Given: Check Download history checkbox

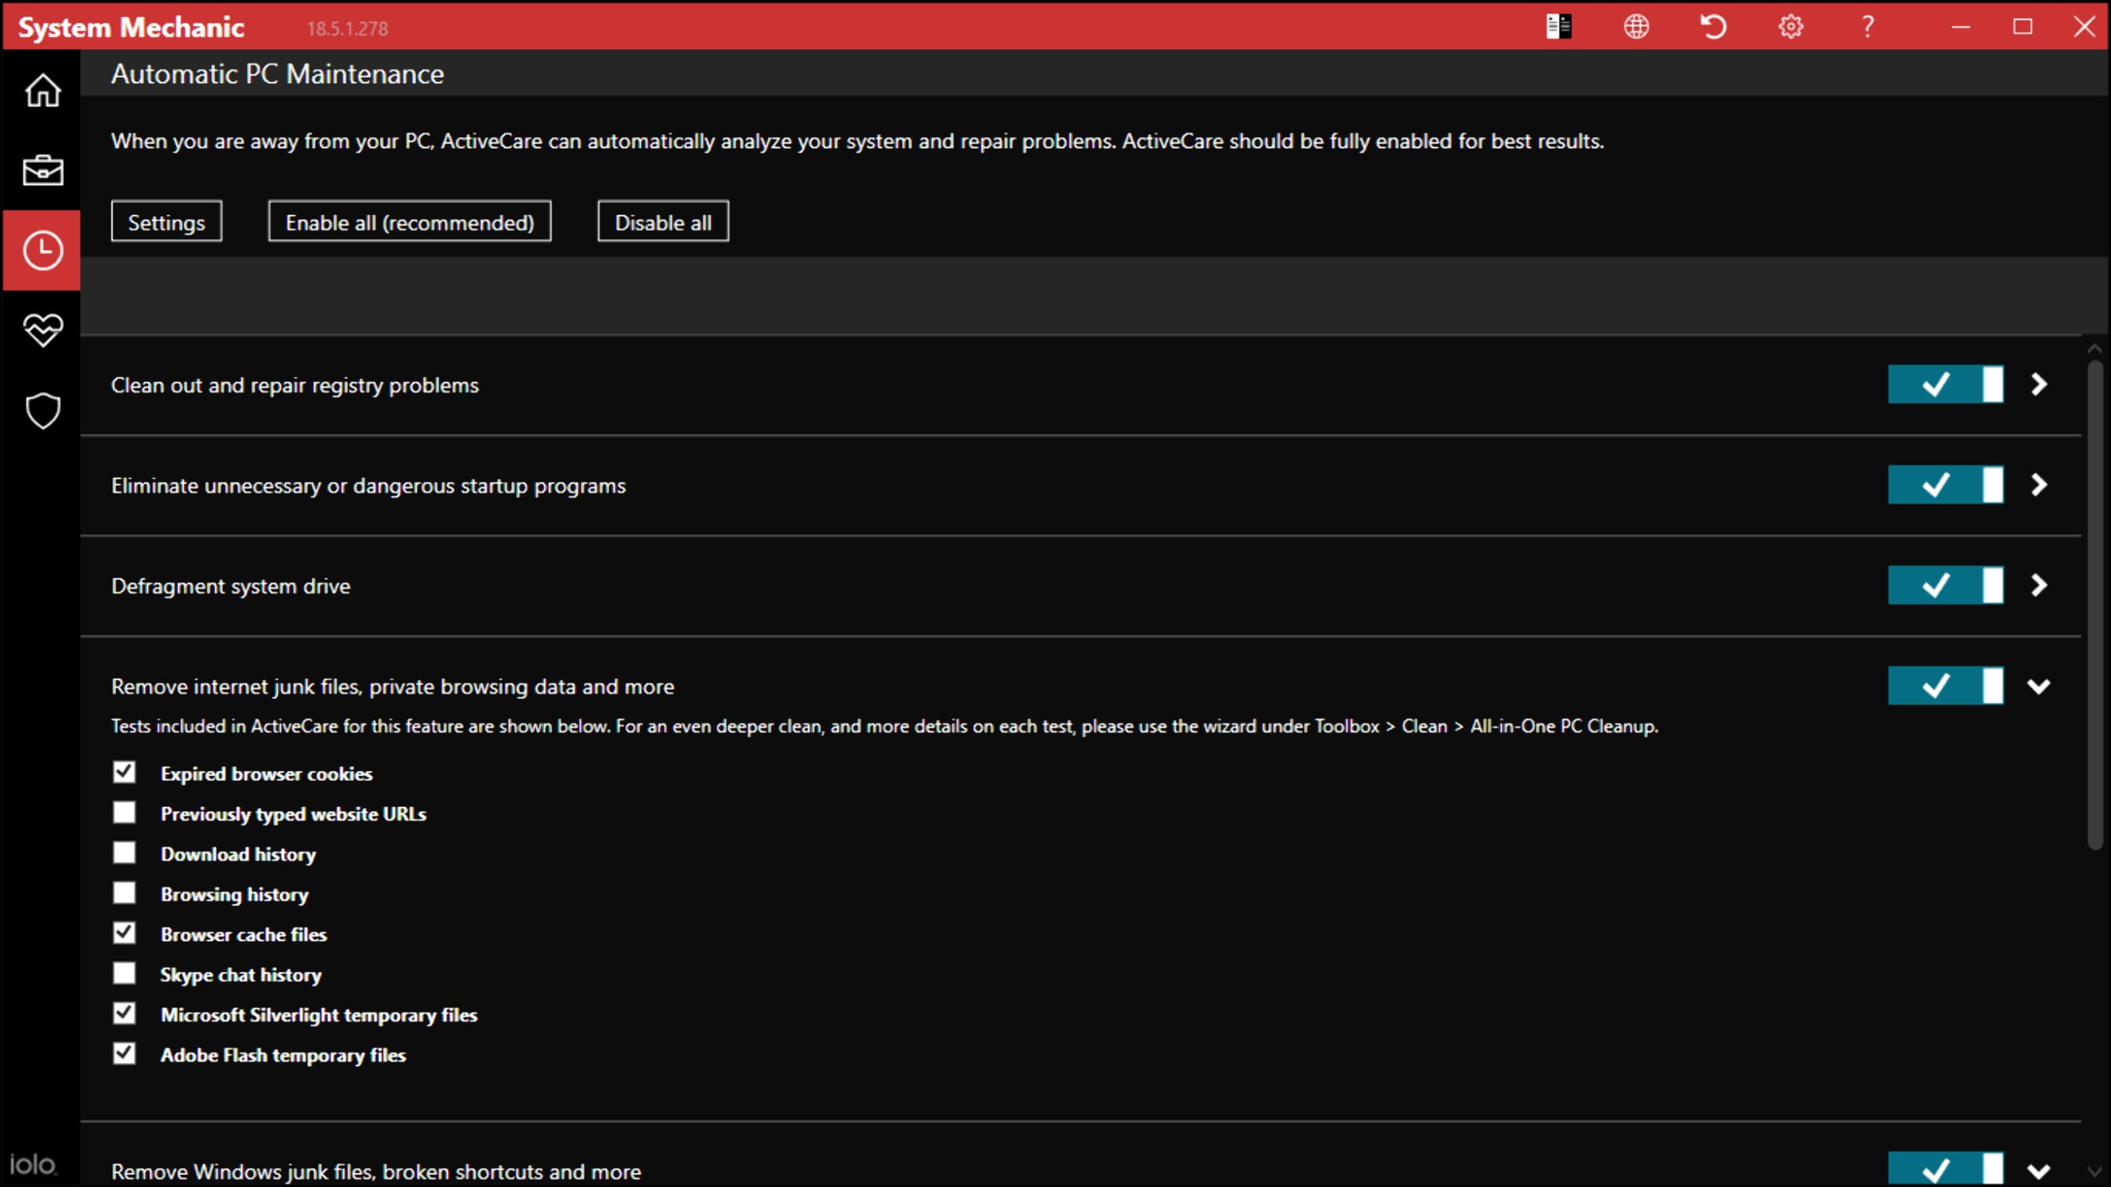Looking at the screenshot, I should [124, 852].
